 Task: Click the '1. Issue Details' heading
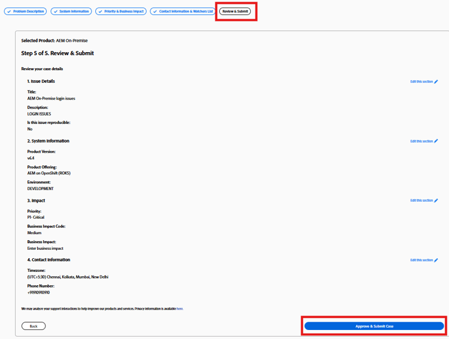pyautogui.click(x=41, y=81)
